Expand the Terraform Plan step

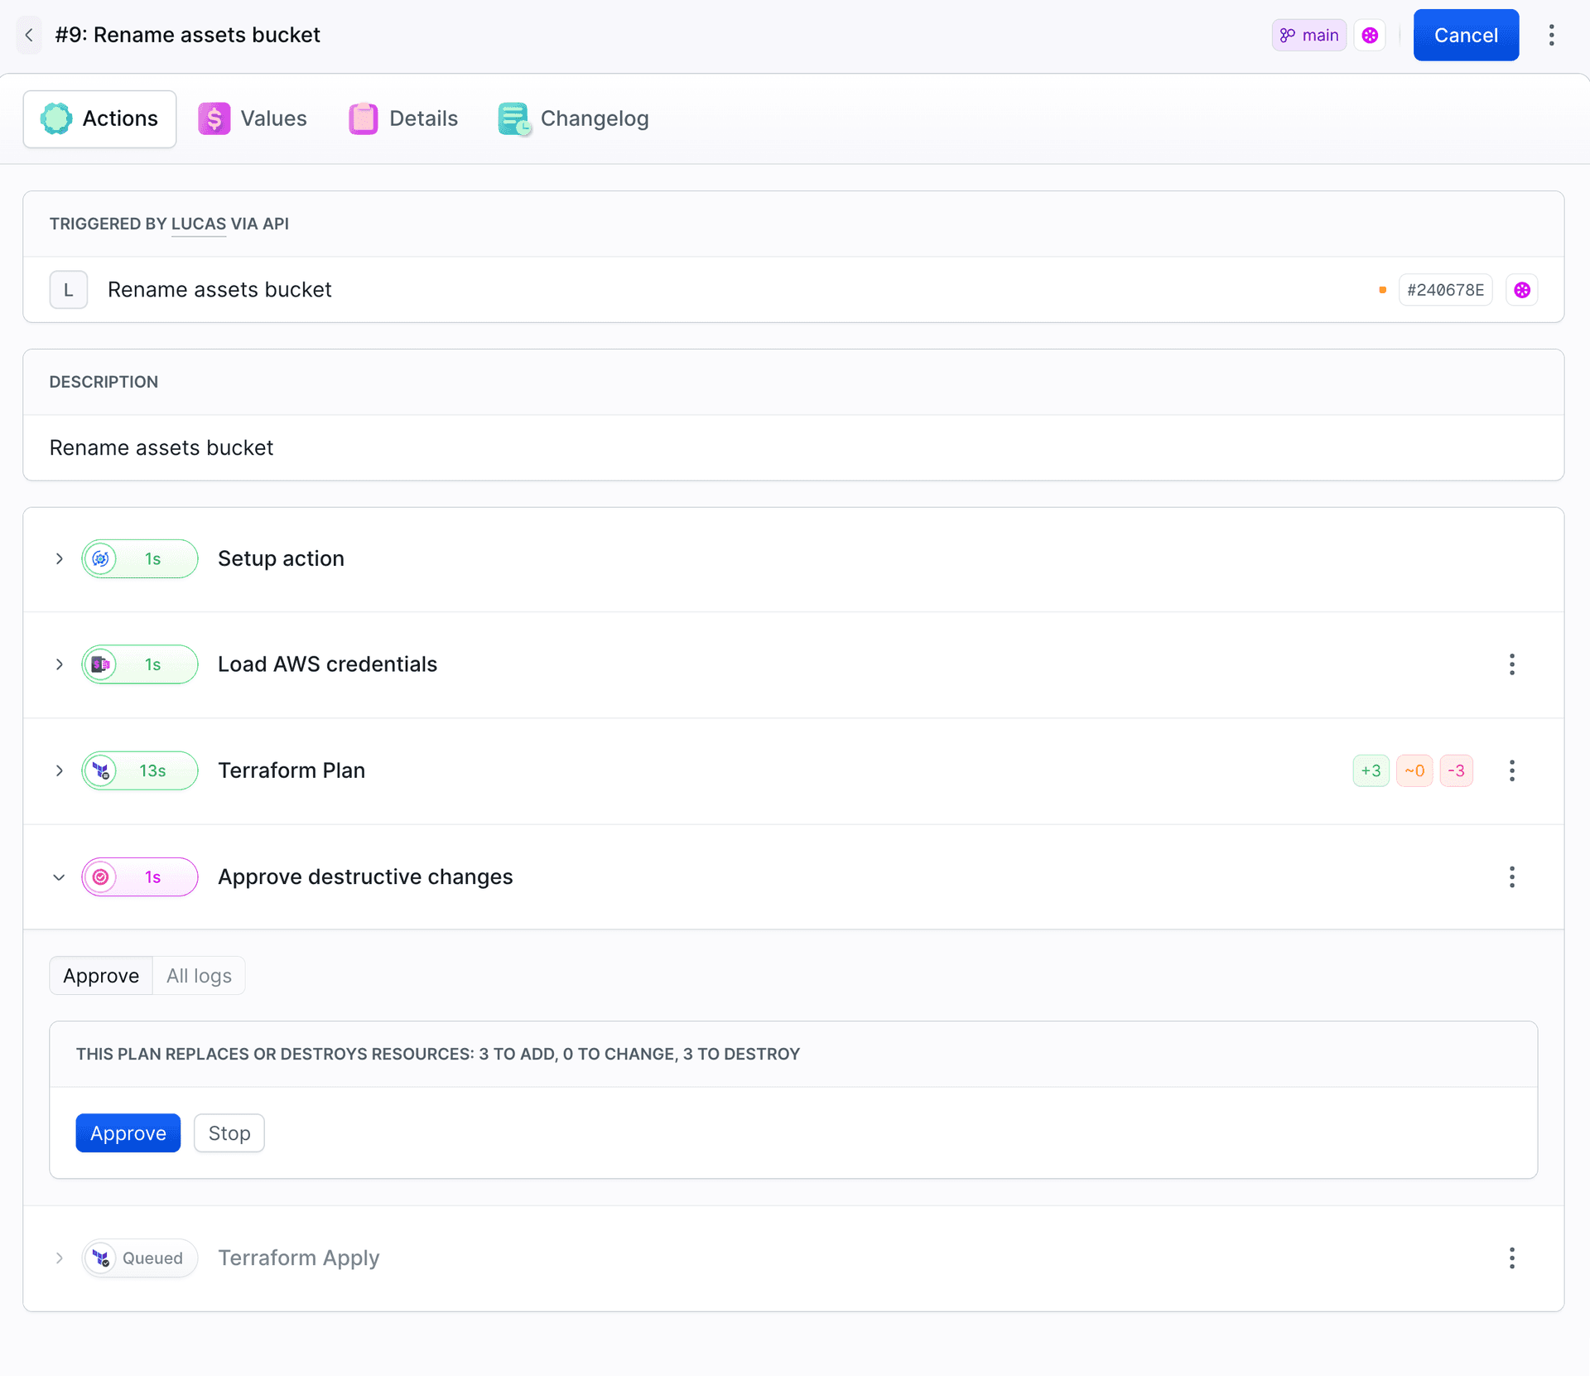[x=59, y=770]
